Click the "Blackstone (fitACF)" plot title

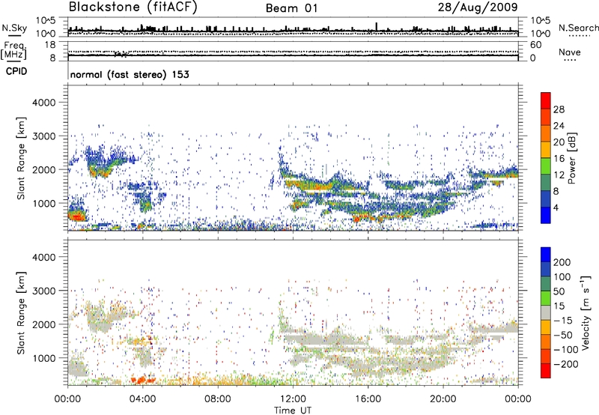point(133,7)
